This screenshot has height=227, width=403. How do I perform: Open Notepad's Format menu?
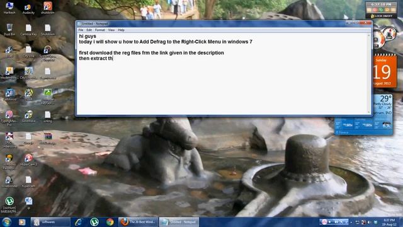pos(99,30)
